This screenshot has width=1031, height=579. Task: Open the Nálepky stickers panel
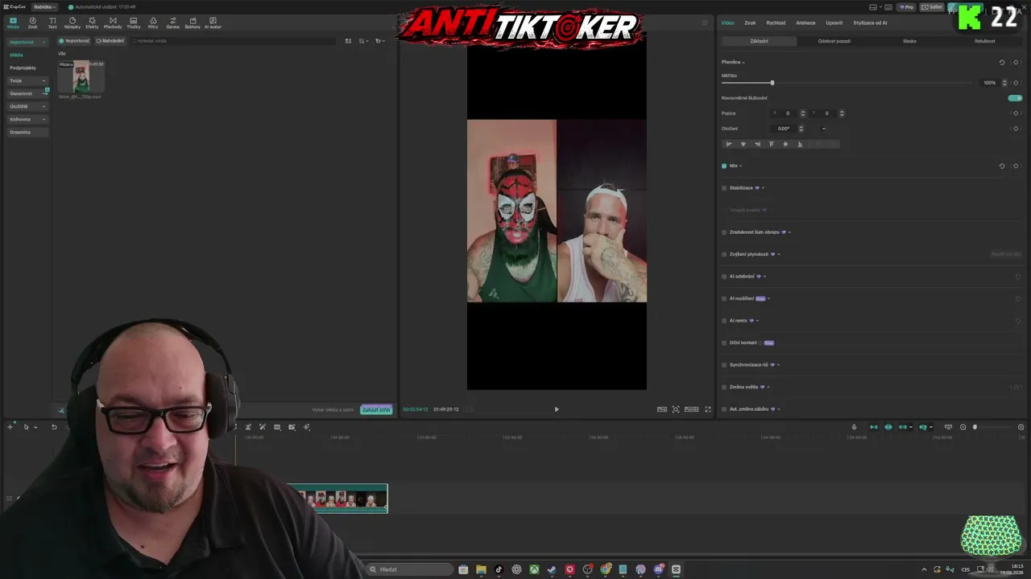72,23
